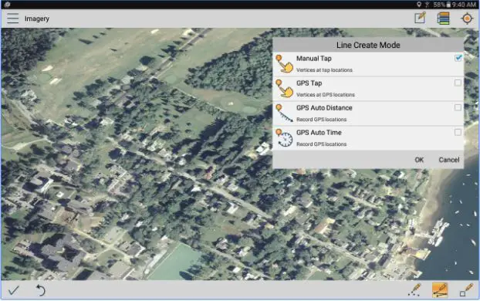This screenshot has height=301, width=480.
Task: Click the GPS Tap hand icon
Action: click(285, 89)
